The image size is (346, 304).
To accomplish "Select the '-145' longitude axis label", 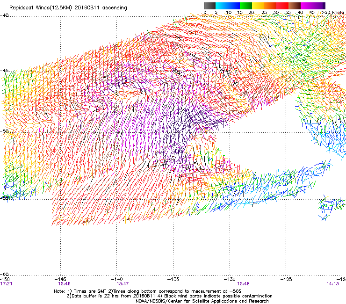I will (x=60, y=279).
